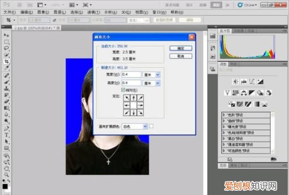289x195 pixels.
Task: Add an Invert adjustment
Action: pos(232,104)
